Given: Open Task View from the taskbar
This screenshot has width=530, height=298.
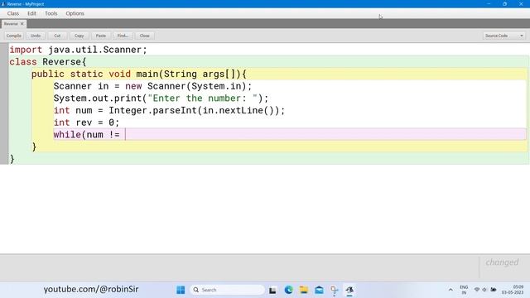Looking at the screenshot, I should [272, 290].
